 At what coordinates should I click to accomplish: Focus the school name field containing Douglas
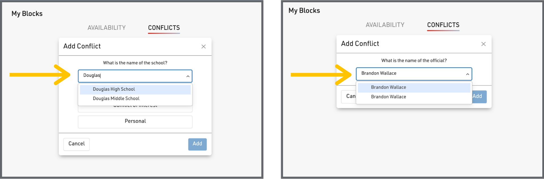130,76
